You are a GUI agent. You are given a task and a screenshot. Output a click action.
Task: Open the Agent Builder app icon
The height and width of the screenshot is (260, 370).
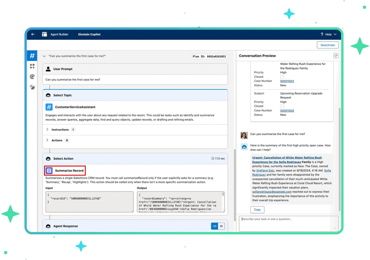(x=44, y=34)
